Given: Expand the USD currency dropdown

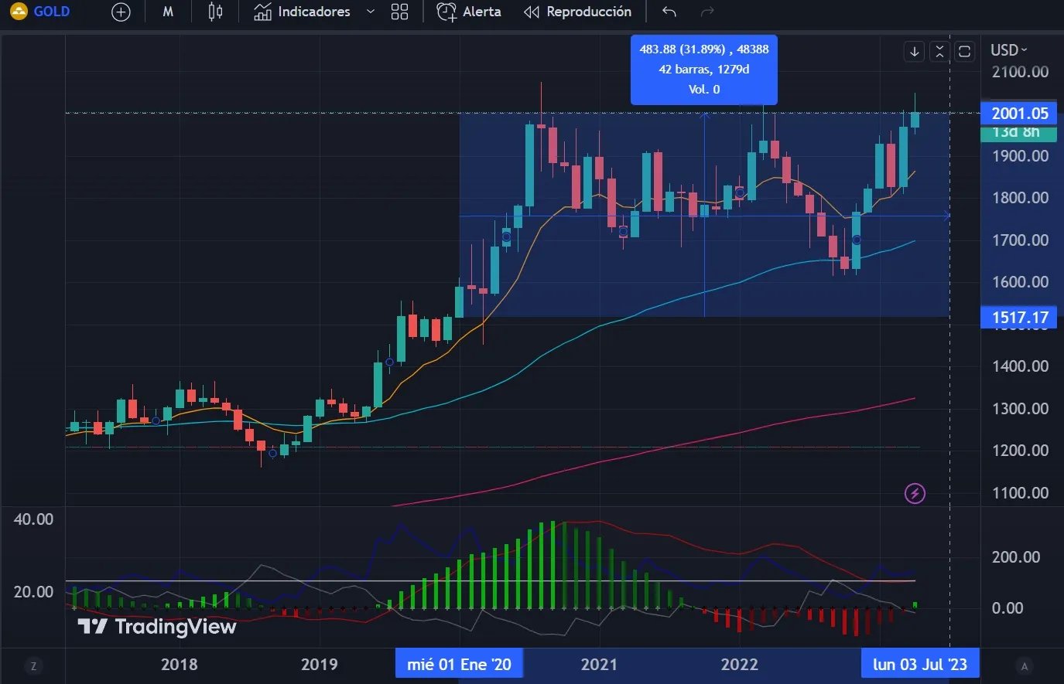Looking at the screenshot, I should [x=1009, y=50].
